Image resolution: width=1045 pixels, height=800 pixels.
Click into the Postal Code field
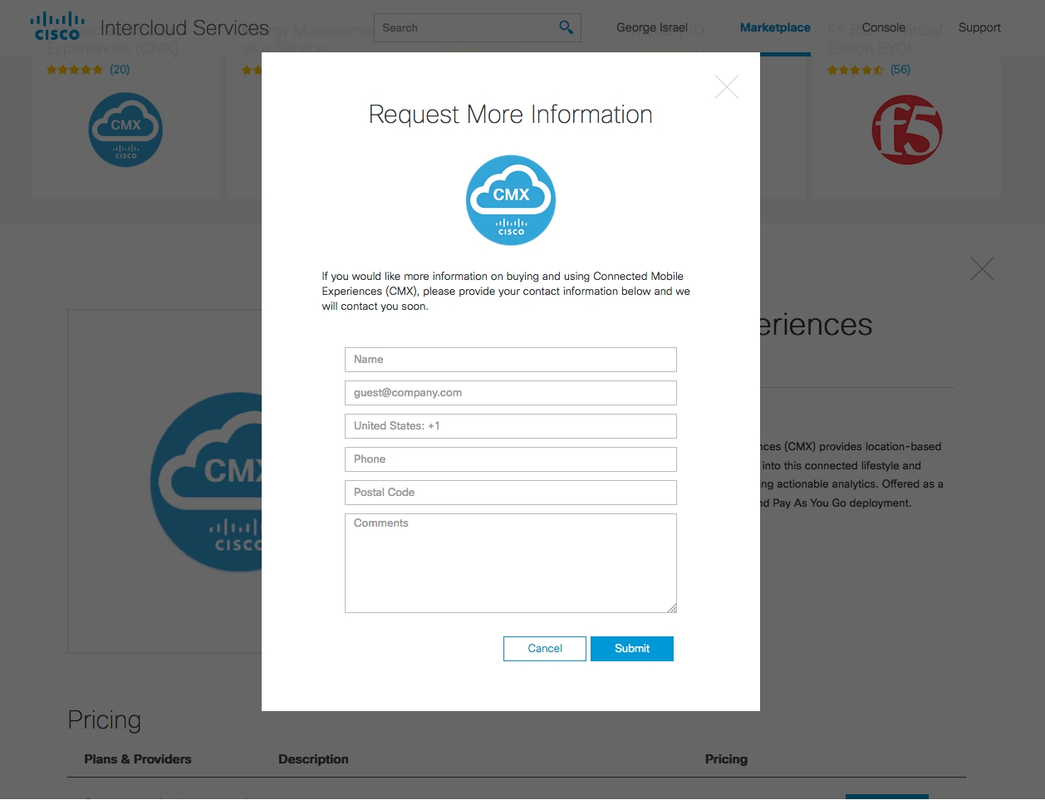click(510, 493)
